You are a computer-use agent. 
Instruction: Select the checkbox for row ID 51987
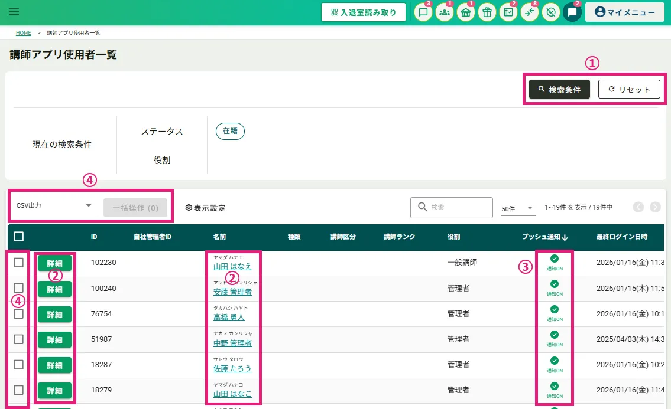(x=18, y=339)
